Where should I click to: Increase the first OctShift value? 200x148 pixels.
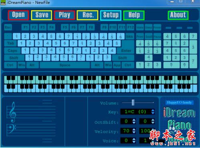[134, 120]
